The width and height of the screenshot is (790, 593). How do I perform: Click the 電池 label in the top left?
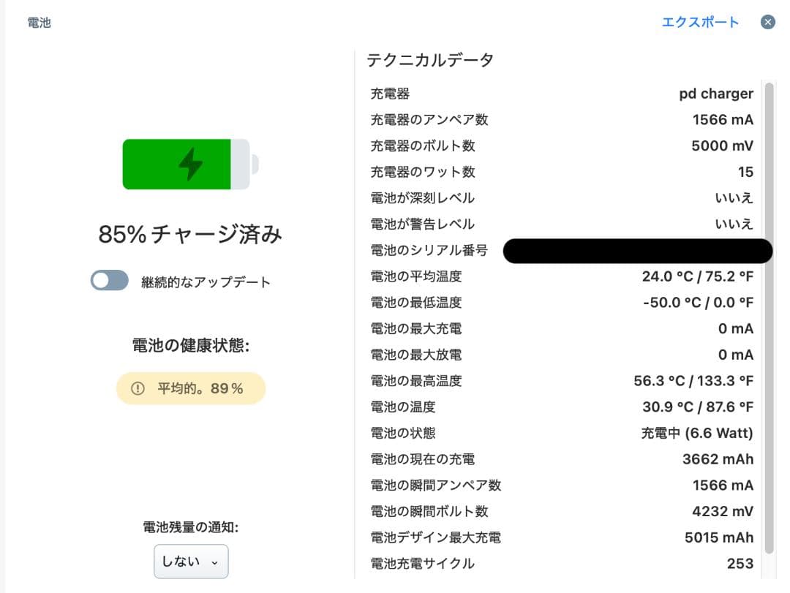(x=37, y=22)
